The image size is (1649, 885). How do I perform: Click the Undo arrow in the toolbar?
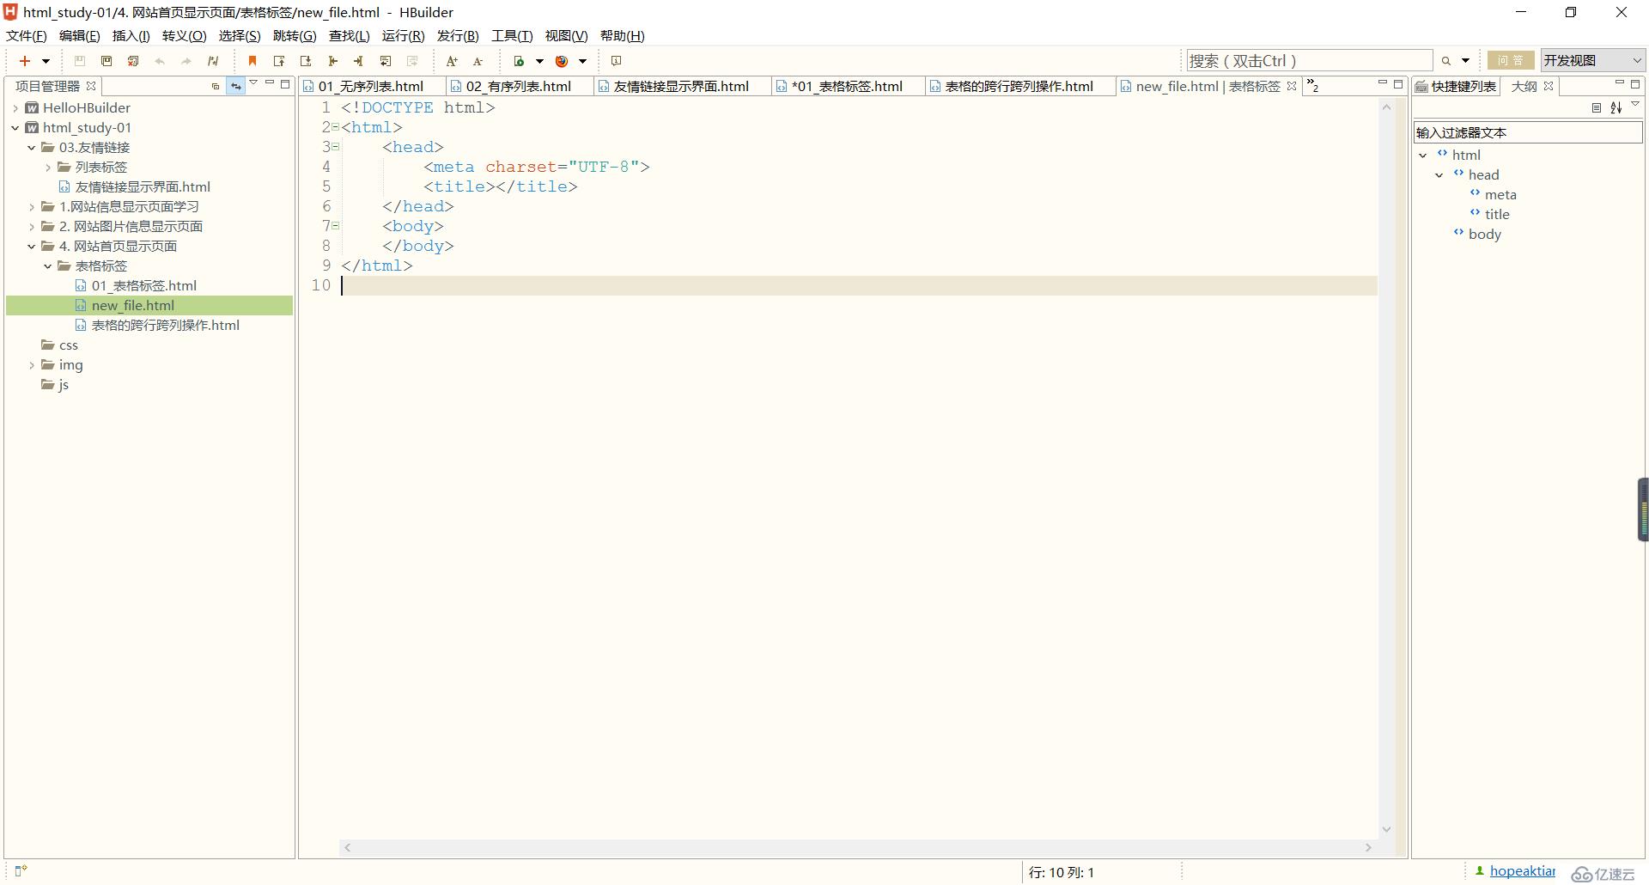click(x=160, y=61)
